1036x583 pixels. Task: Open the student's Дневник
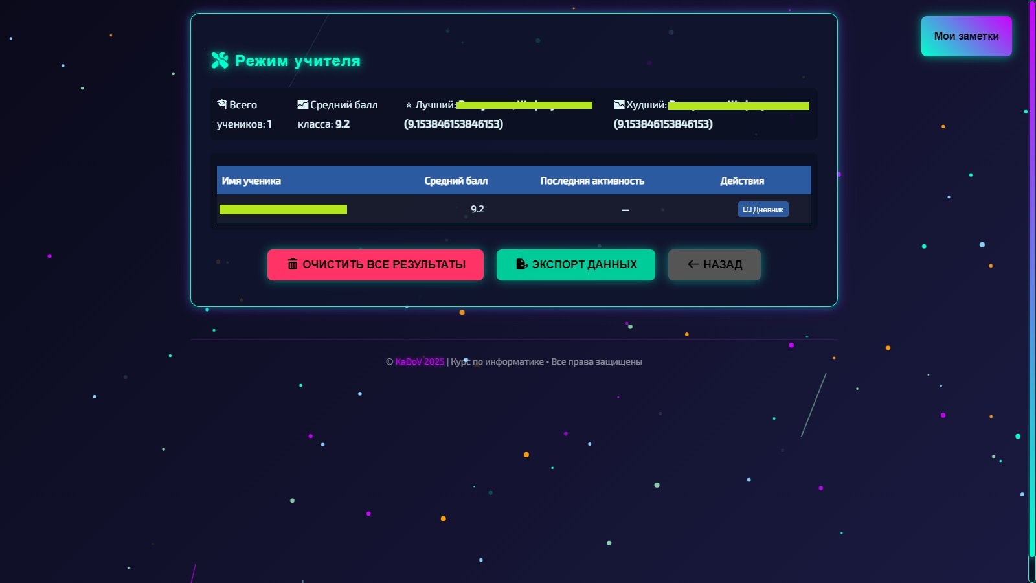click(x=763, y=209)
